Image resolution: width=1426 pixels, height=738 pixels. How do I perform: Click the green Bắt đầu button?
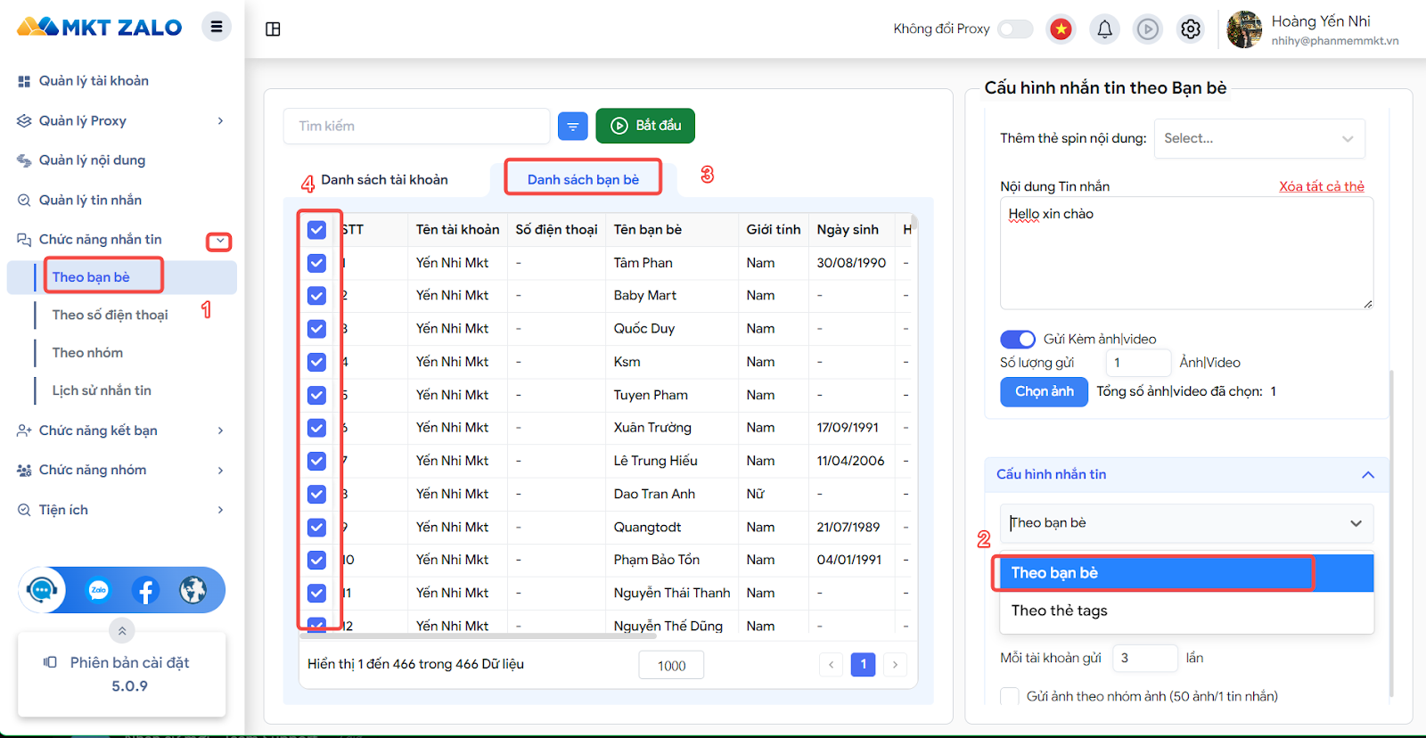click(645, 126)
